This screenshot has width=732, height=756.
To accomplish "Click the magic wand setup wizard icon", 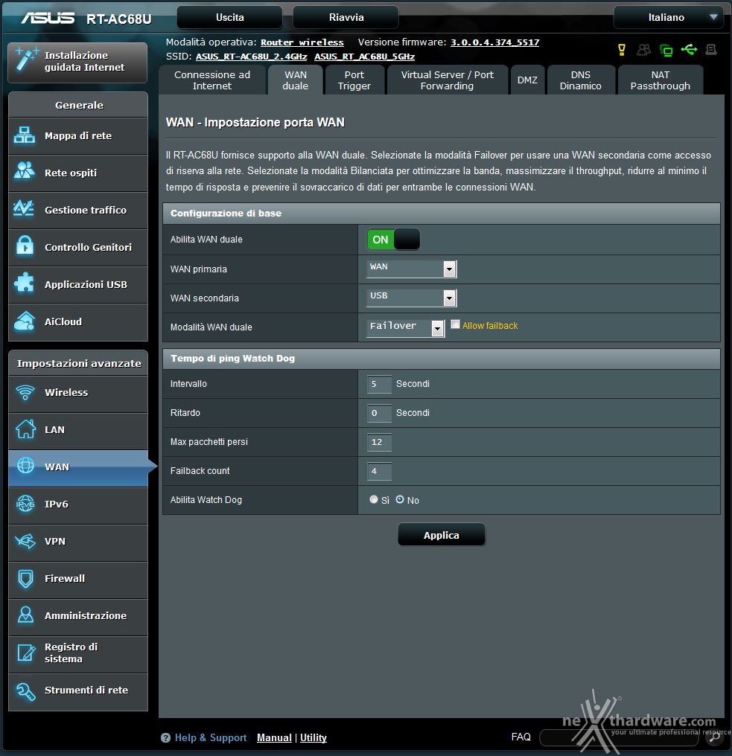I will tap(26, 59).
